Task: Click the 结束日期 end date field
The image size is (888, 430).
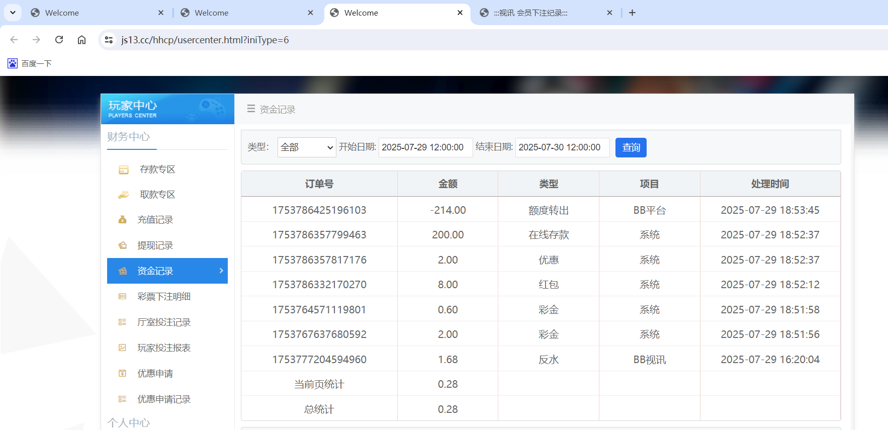Action: 562,147
